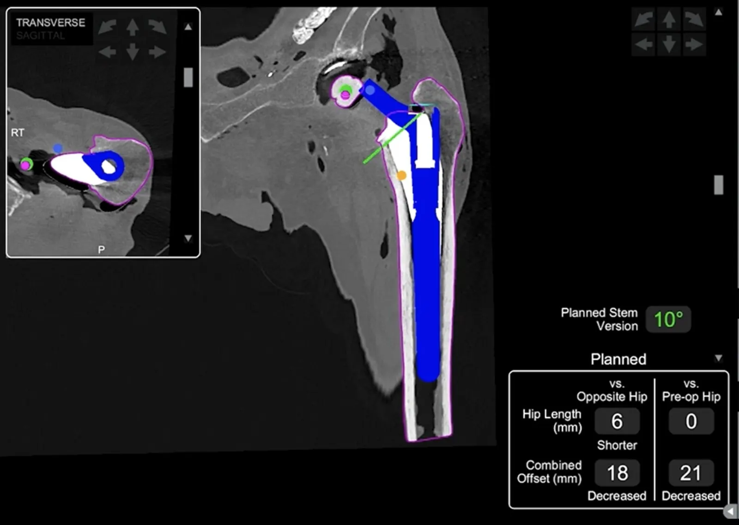This screenshot has height=525, width=739.
Task: Click the 'Hip Length (mm)' row label
Action: click(552, 421)
